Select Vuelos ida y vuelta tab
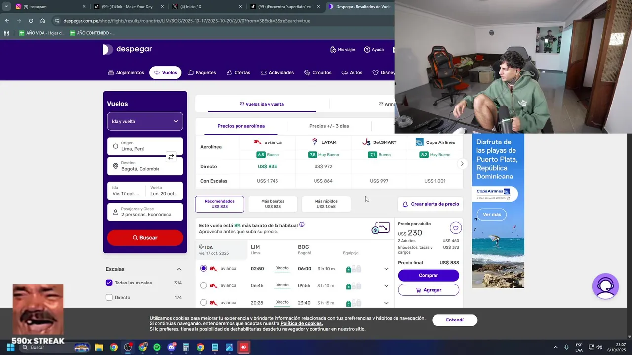This screenshot has width=632, height=355. tap(262, 104)
